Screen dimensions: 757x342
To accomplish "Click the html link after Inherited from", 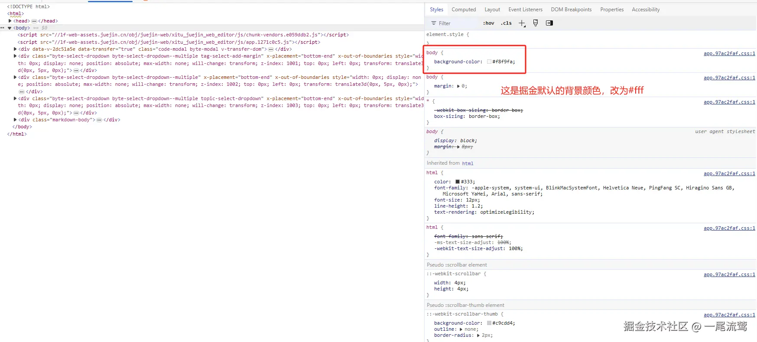I will pyautogui.click(x=468, y=163).
